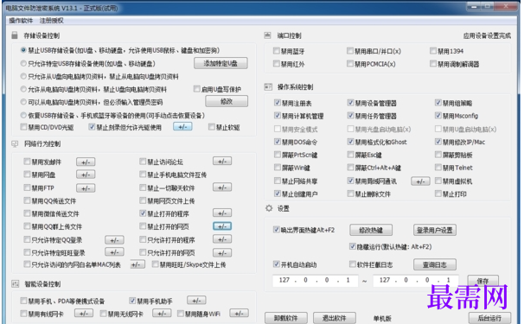Viewport: 524px width, 324px height.
Task: Click the 端口控制 section icon
Action: [x=268, y=35]
